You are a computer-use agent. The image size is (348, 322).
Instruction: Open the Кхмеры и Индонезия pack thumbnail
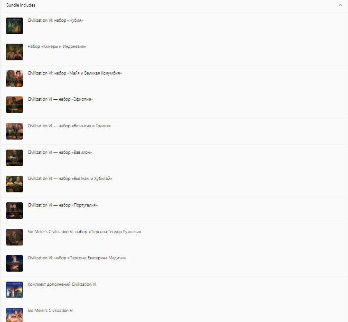(x=14, y=52)
